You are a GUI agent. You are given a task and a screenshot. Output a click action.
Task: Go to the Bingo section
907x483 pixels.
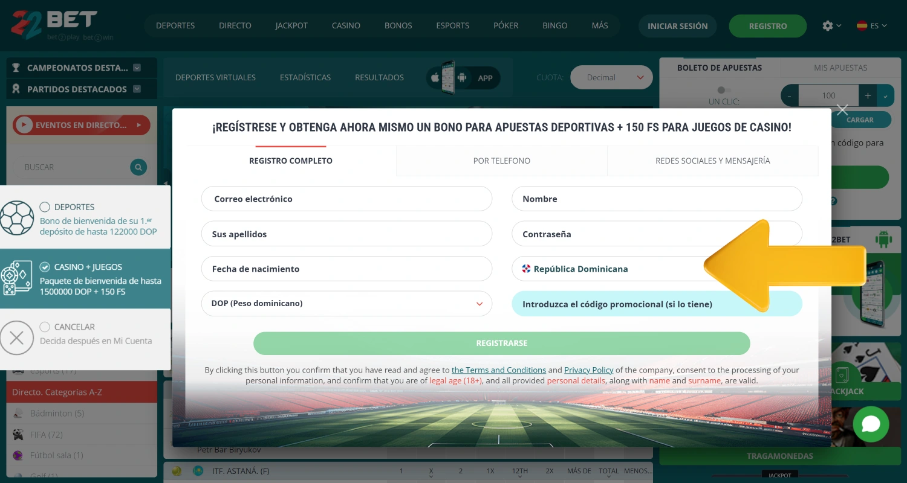point(555,25)
